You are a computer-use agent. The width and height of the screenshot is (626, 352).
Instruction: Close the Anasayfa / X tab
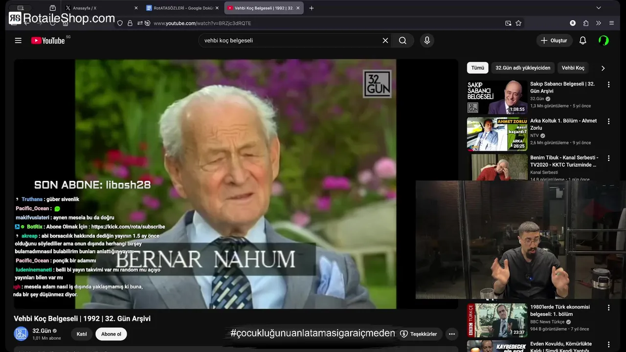click(x=135, y=8)
